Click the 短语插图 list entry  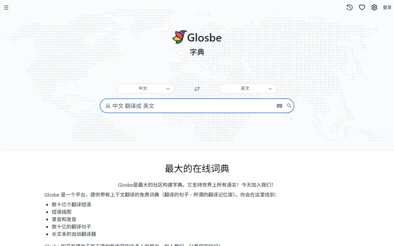point(62,212)
